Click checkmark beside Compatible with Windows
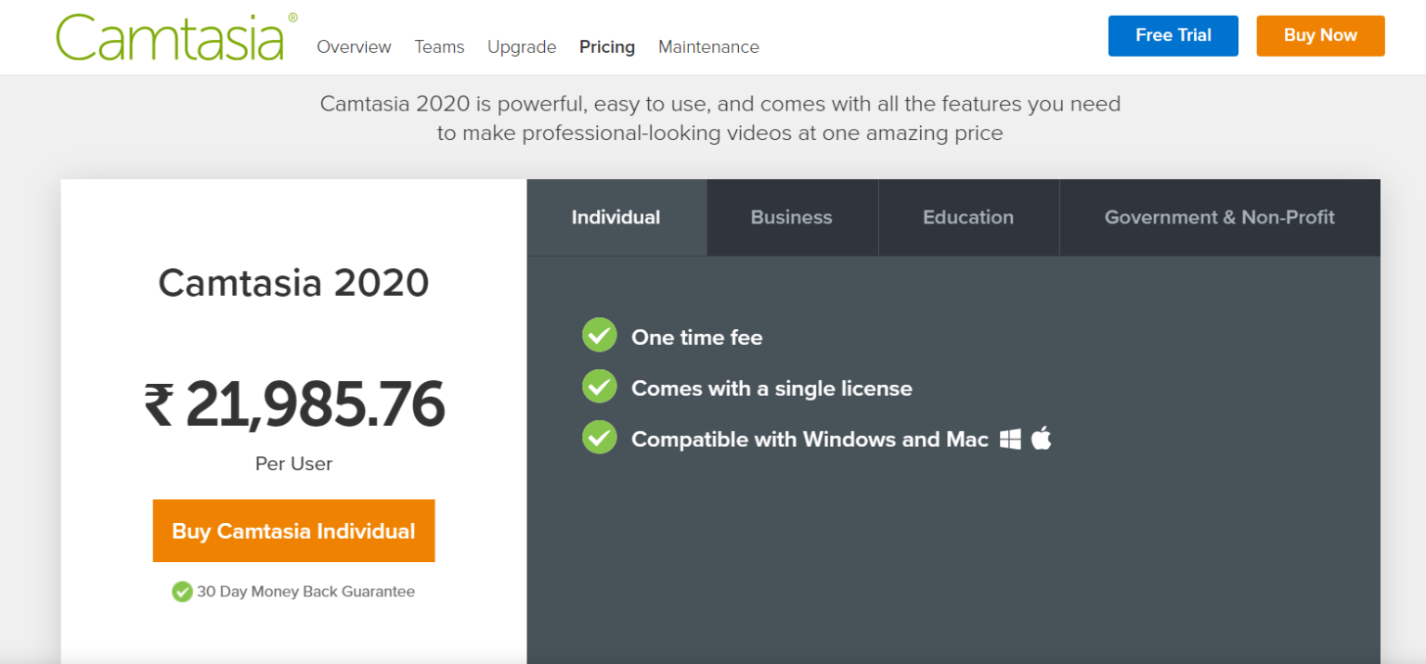 [599, 438]
